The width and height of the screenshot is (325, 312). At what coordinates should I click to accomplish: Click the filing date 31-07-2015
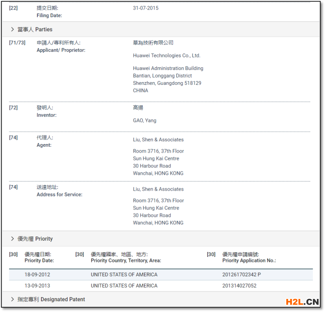coord(145,8)
